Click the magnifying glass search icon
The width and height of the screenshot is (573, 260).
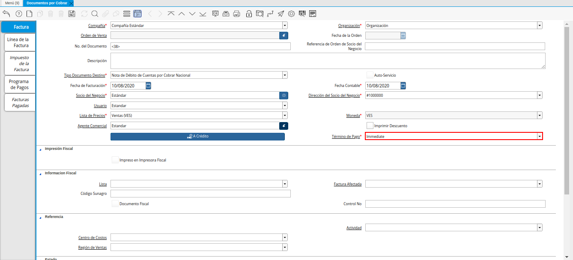coord(95,14)
